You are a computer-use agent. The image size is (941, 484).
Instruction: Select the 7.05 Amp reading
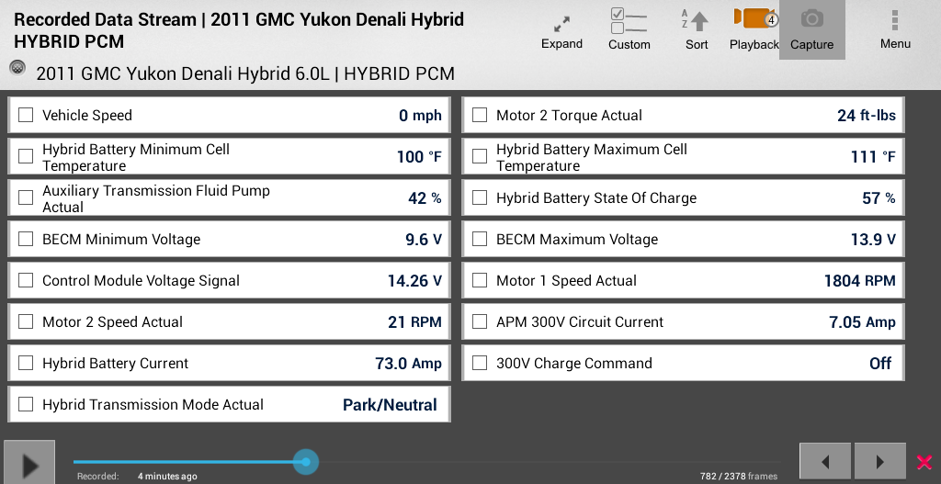862,322
